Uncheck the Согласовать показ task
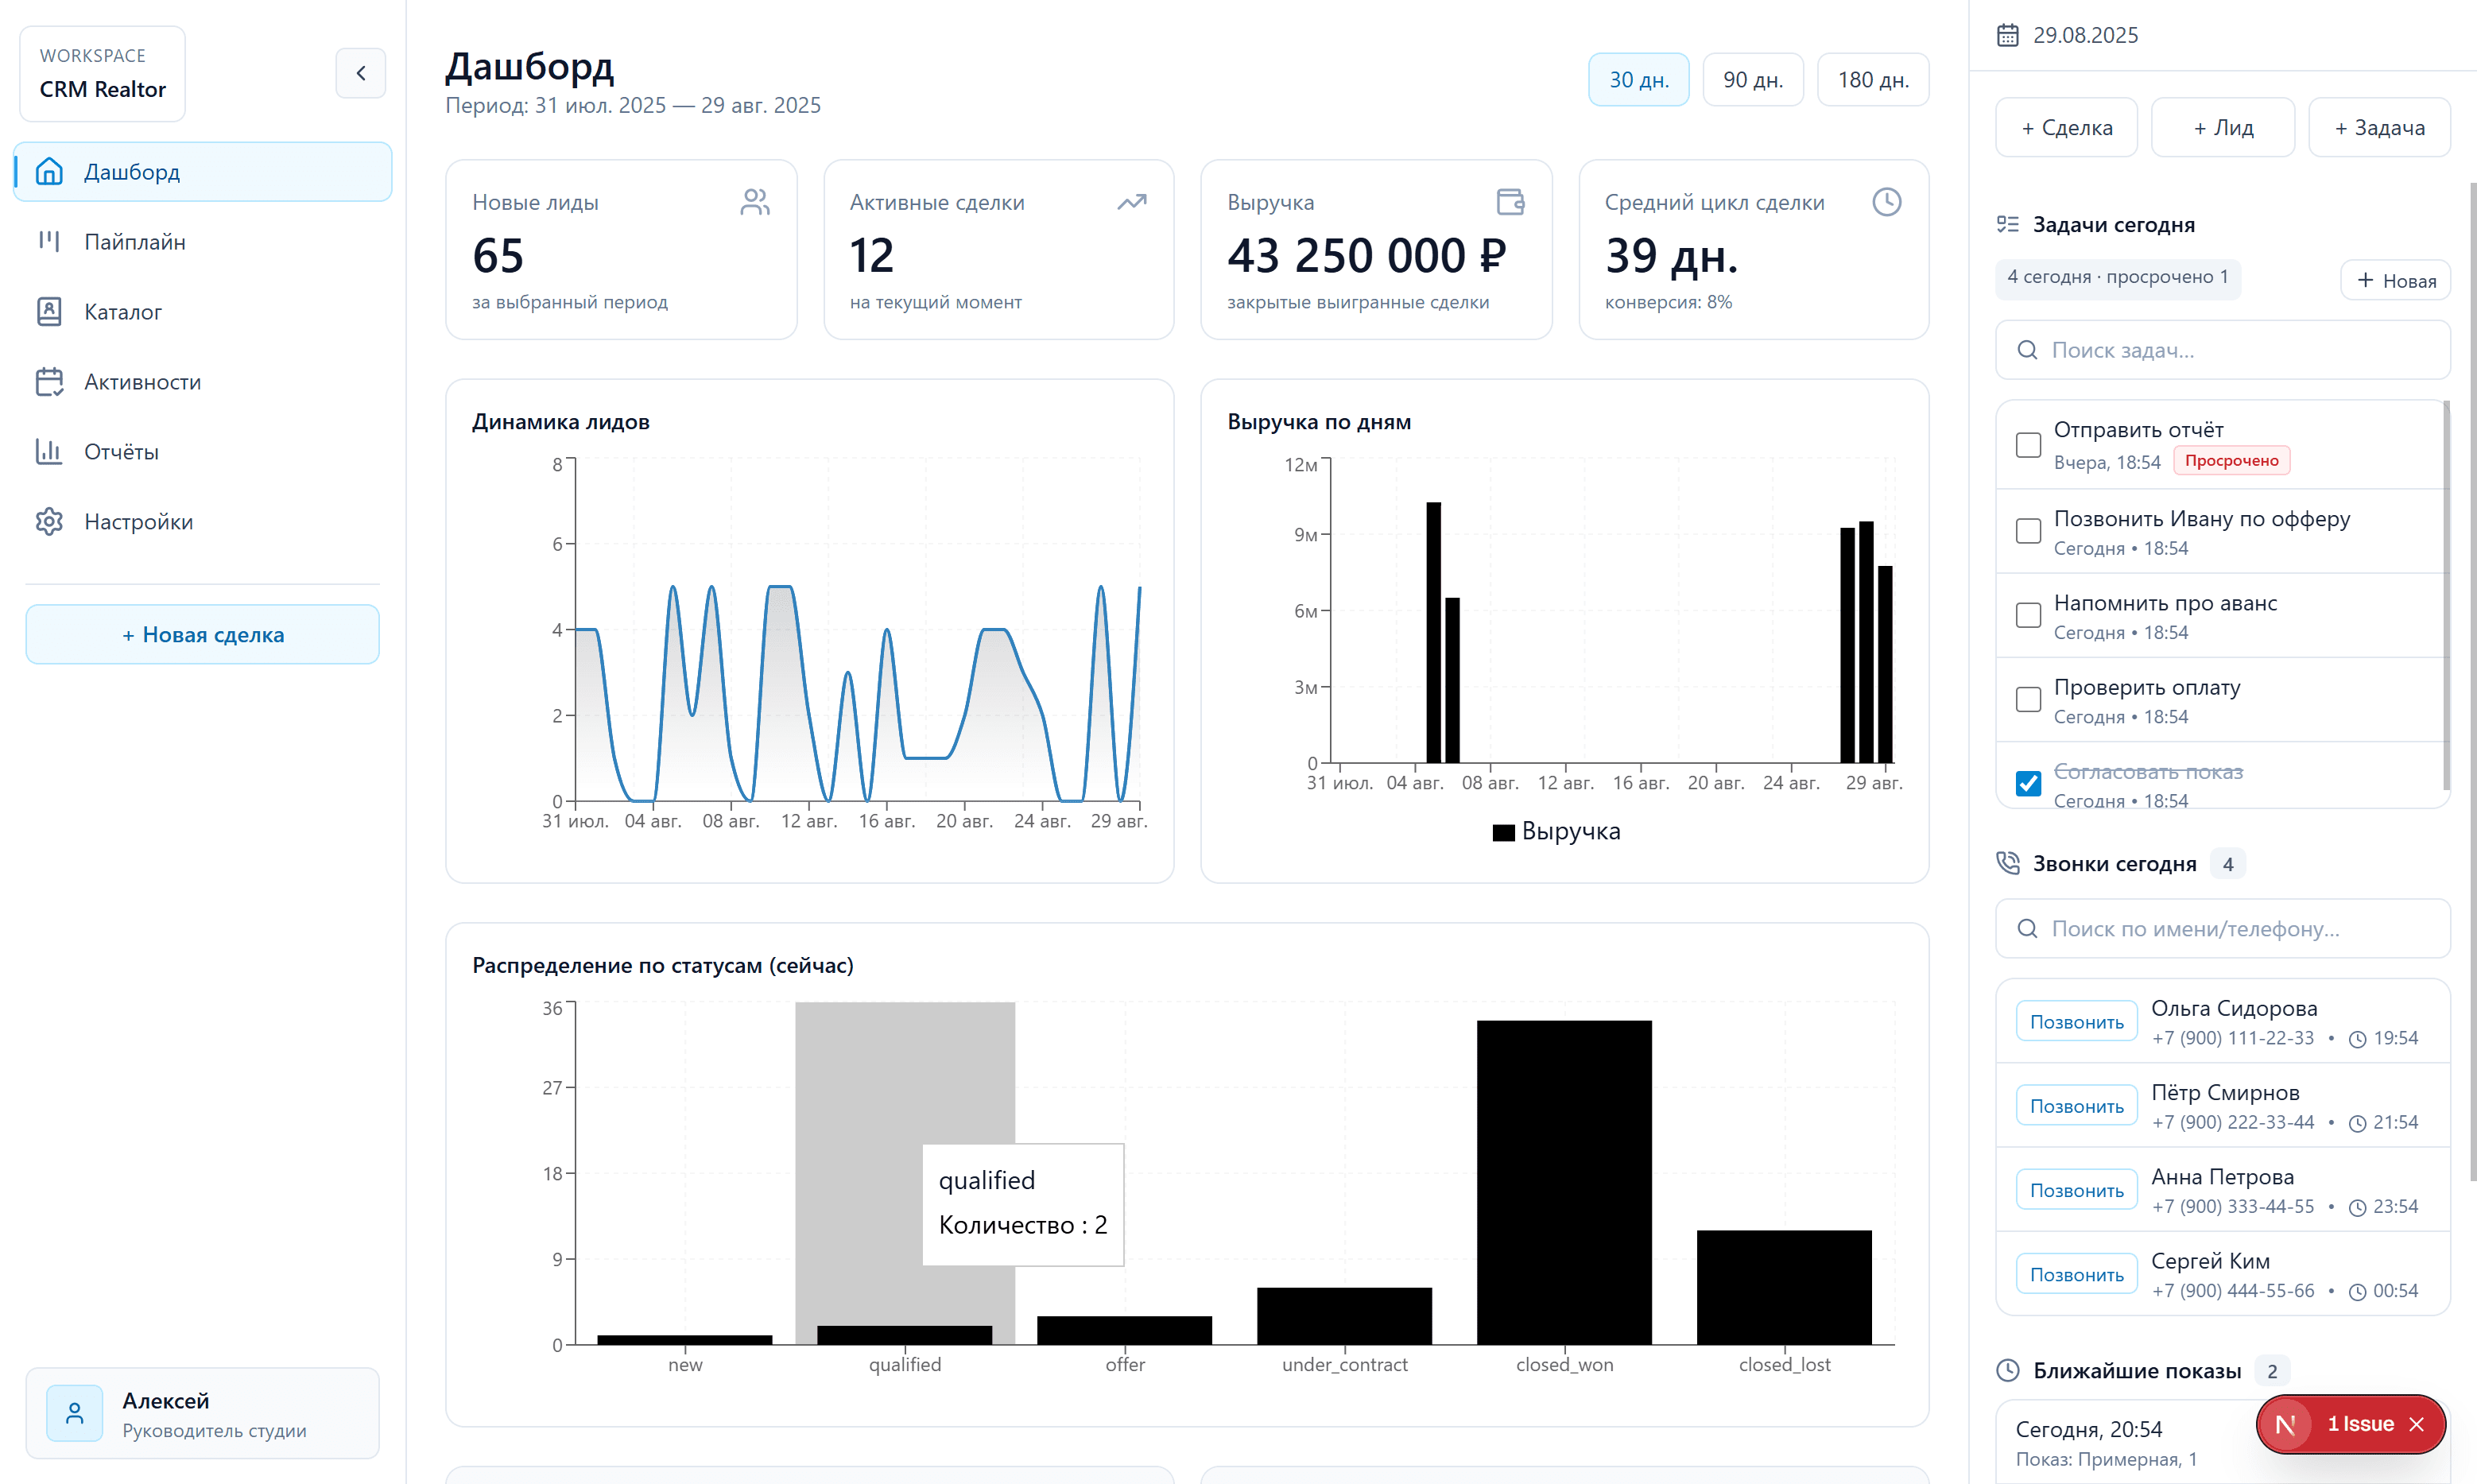The width and height of the screenshot is (2477, 1484). point(2028,783)
